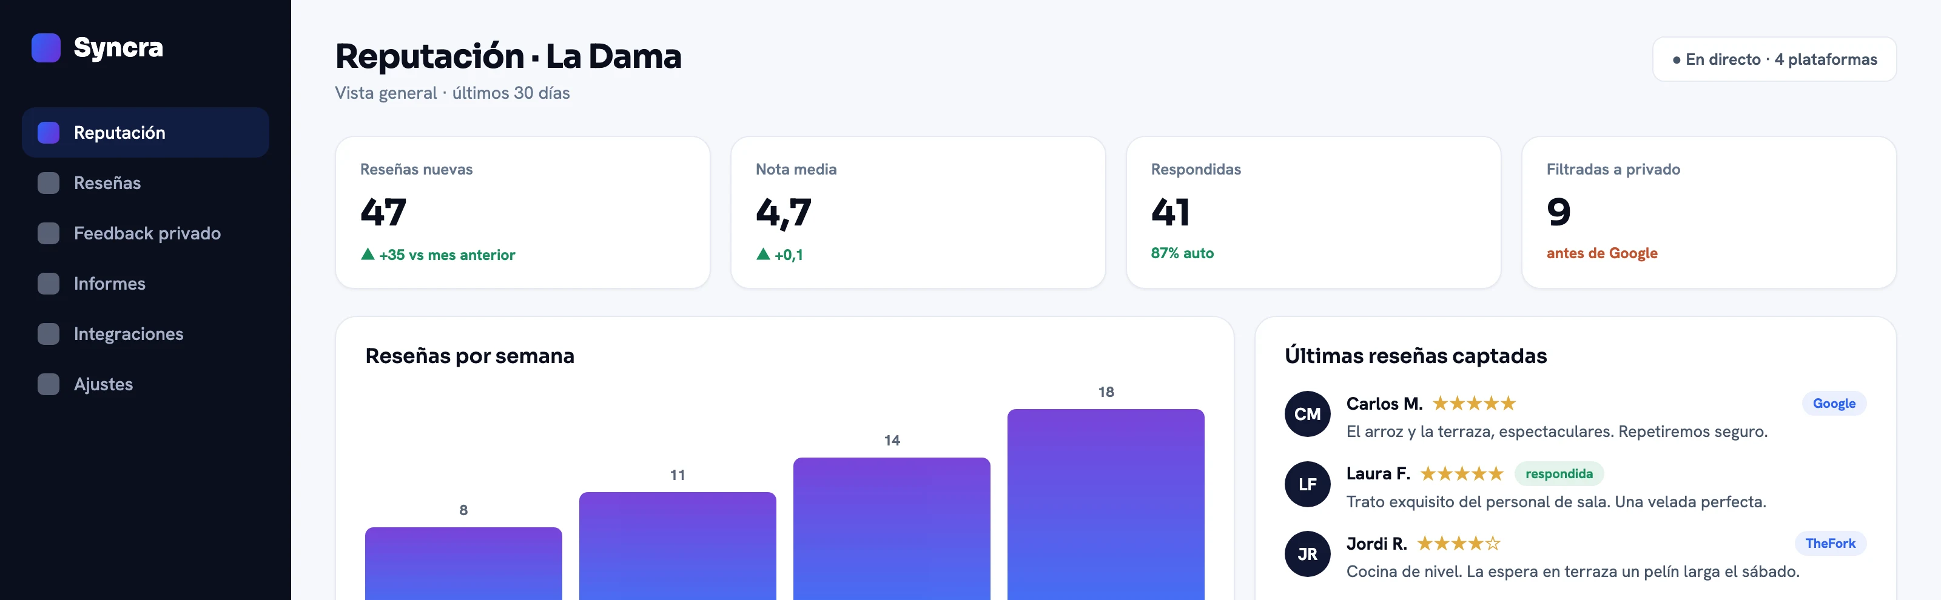This screenshot has height=600, width=1941.
Task: Open the Reseñas nuevas card showing 47
Action: [x=523, y=212]
